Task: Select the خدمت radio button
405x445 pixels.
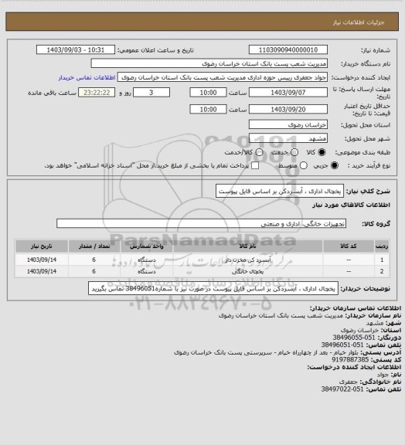Action: pyautogui.click(x=294, y=152)
